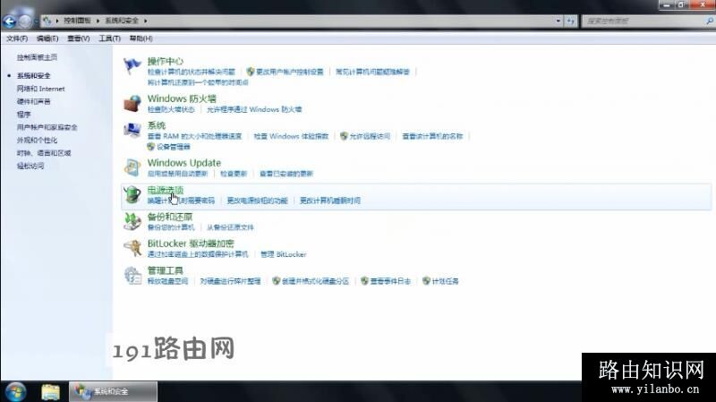This screenshot has width=716, height=402.
Task: Open the 备份和还原 heading
Action: pyautogui.click(x=170, y=217)
